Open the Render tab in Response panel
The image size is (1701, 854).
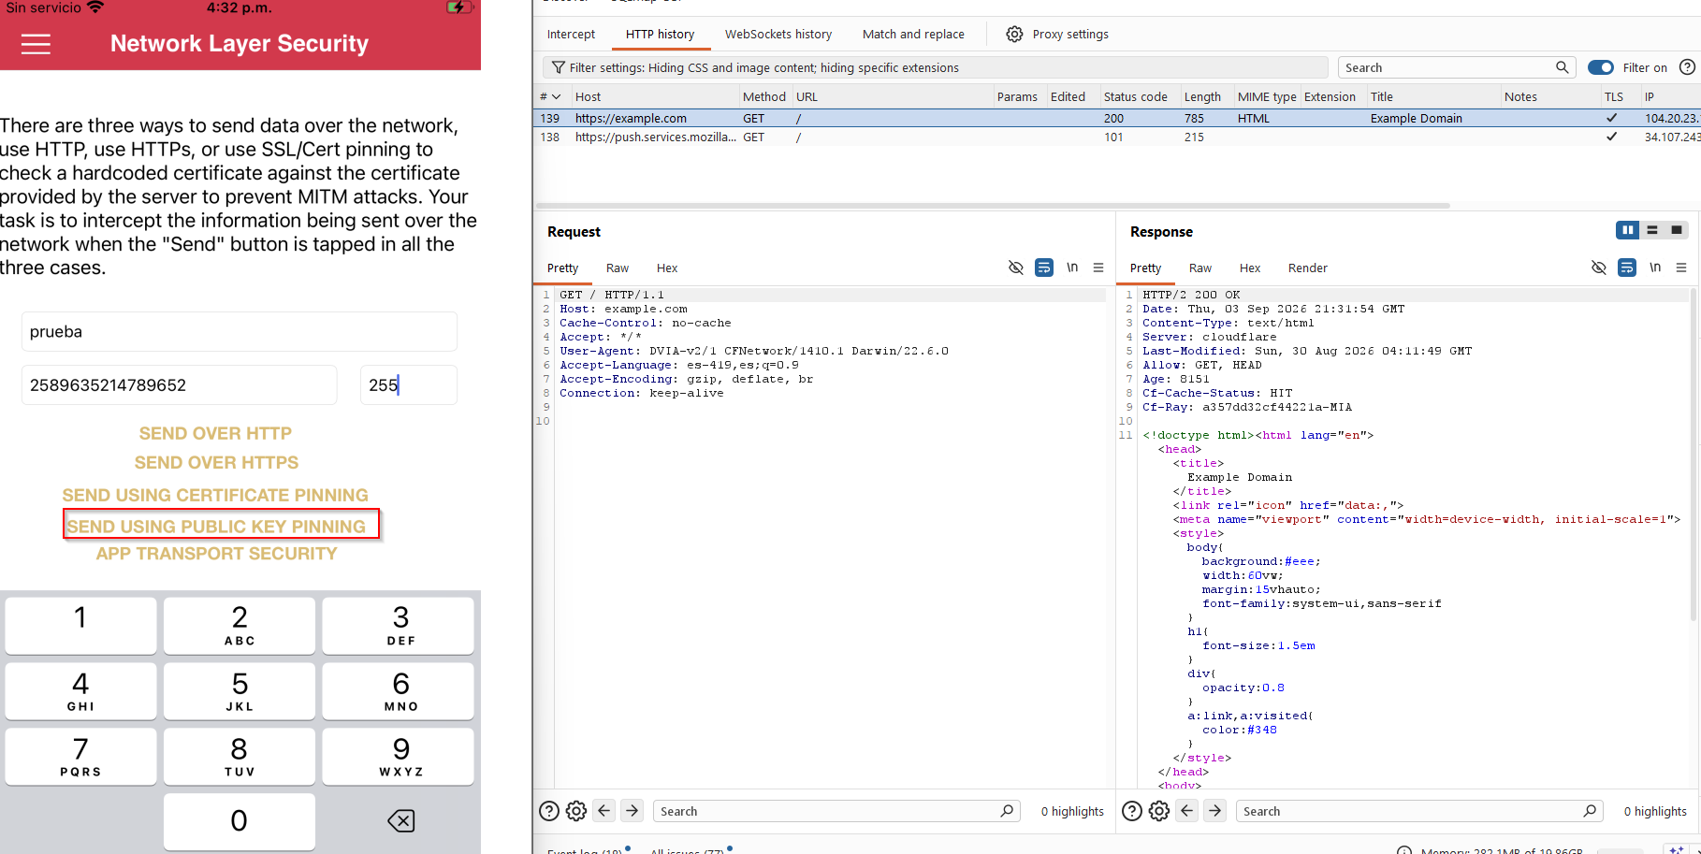click(x=1308, y=268)
